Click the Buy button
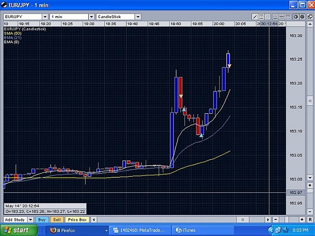This screenshot has height=236, width=315. coord(42,219)
